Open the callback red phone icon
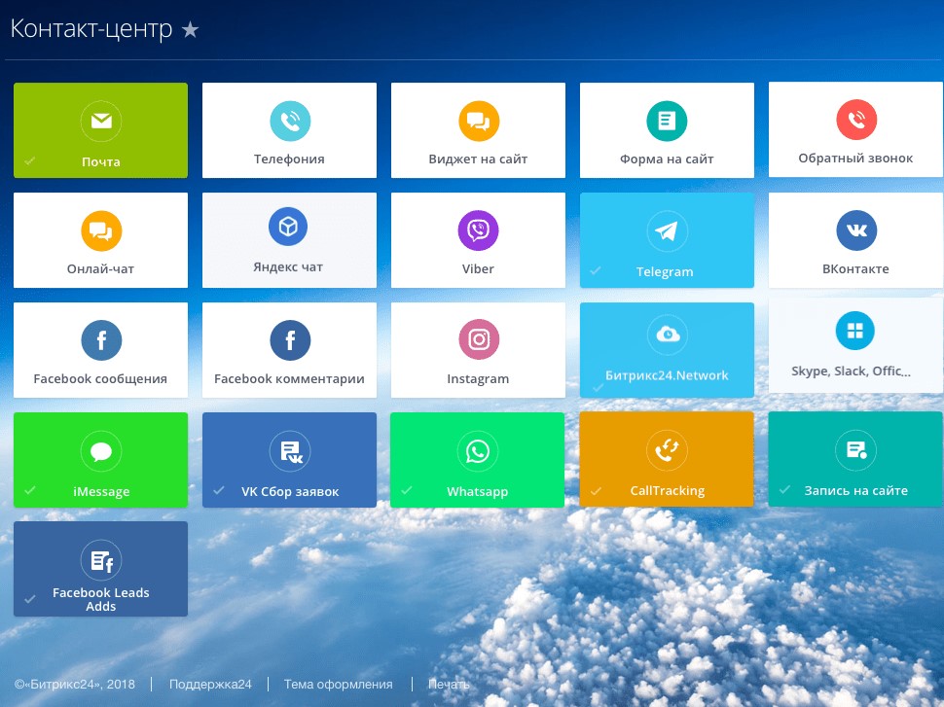The image size is (944, 707). (855, 122)
